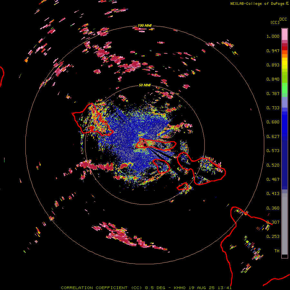Click the TH threshold label
Viewport: 290px width, 290px height.
(x=277, y=251)
